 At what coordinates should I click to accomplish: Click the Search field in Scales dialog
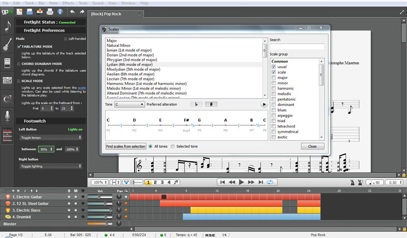[x=297, y=47]
